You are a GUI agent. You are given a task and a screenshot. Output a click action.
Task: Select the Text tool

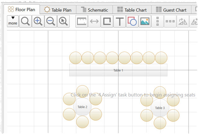[x=119, y=21]
